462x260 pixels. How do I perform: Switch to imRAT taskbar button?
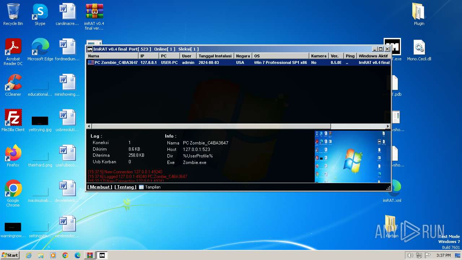102,255
